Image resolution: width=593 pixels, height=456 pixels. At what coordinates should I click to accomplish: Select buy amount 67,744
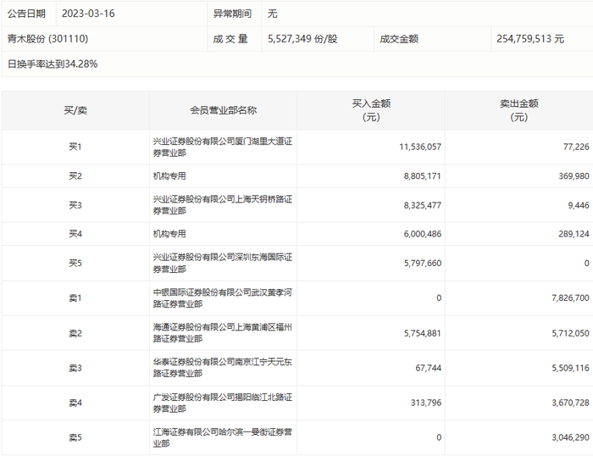[428, 368]
